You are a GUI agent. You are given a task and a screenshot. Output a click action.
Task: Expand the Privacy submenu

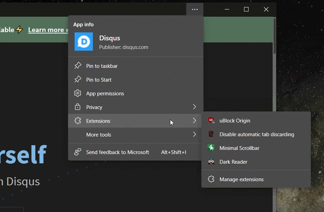[194, 107]
